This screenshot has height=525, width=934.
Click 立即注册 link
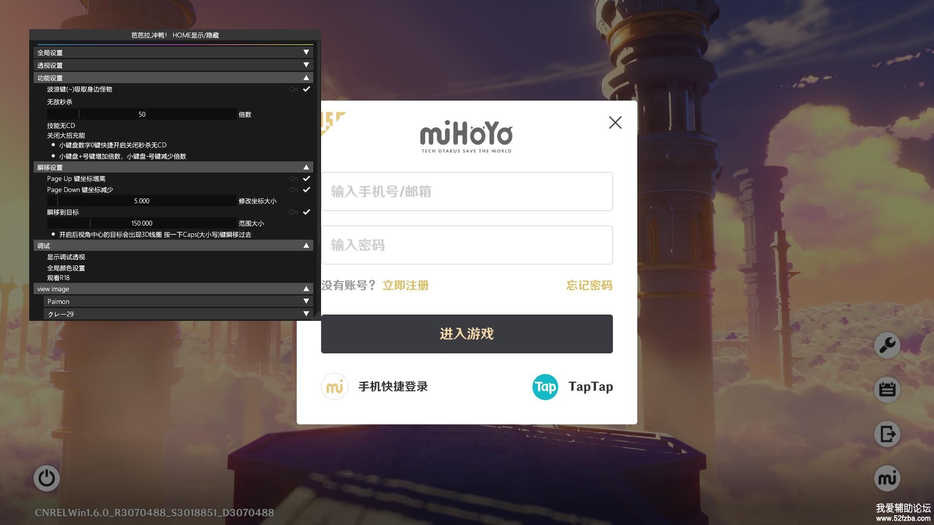tap(406, 285)
